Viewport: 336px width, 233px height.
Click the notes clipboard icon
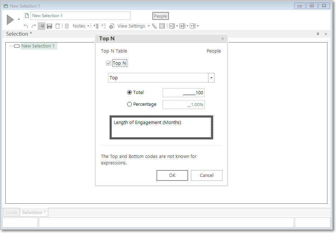67,26
